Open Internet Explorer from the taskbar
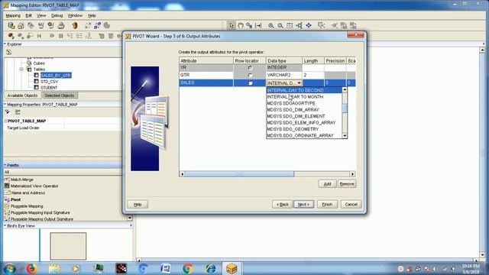489x275 pixels. (x=210, y=268)
